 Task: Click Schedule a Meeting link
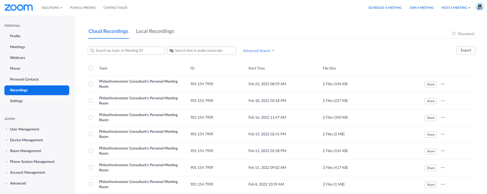(385, 8)
